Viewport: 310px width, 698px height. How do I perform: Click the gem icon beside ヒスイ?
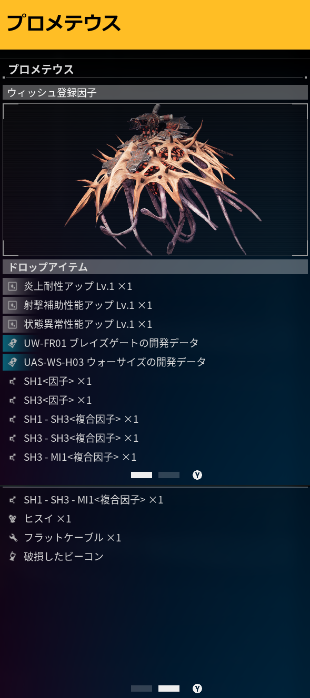pyautogui.click(x=13, y=519)
